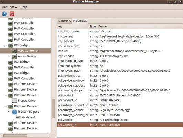Select the info.udi property row
Screen dimensions: 183x138
click(120, 51)
